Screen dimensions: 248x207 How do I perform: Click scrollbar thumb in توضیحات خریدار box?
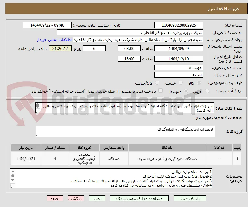[x=13, y=176]
